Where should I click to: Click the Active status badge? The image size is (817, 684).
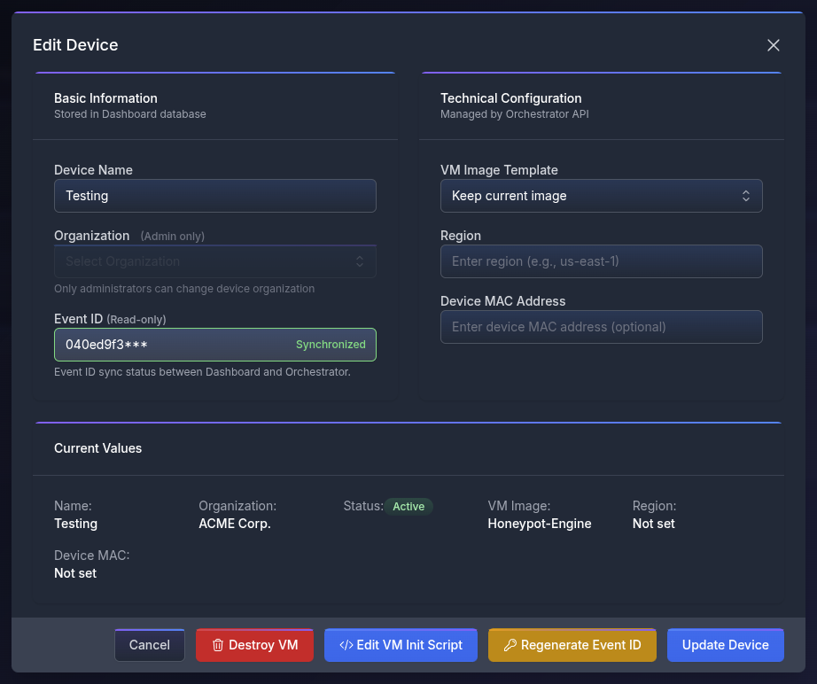(x=408, y=507)
